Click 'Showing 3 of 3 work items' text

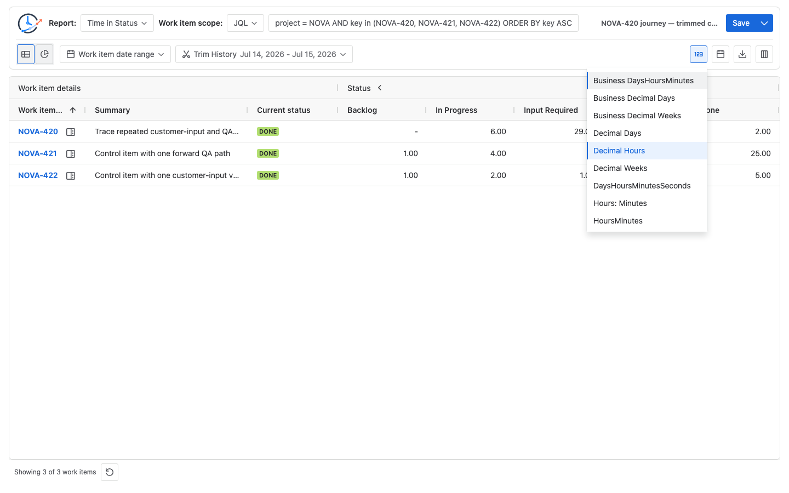(x=55, y=472)
